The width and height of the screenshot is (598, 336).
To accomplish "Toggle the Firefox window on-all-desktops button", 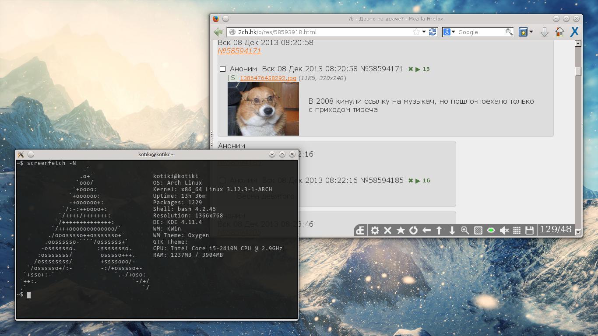I will click(x=226, y=19).
